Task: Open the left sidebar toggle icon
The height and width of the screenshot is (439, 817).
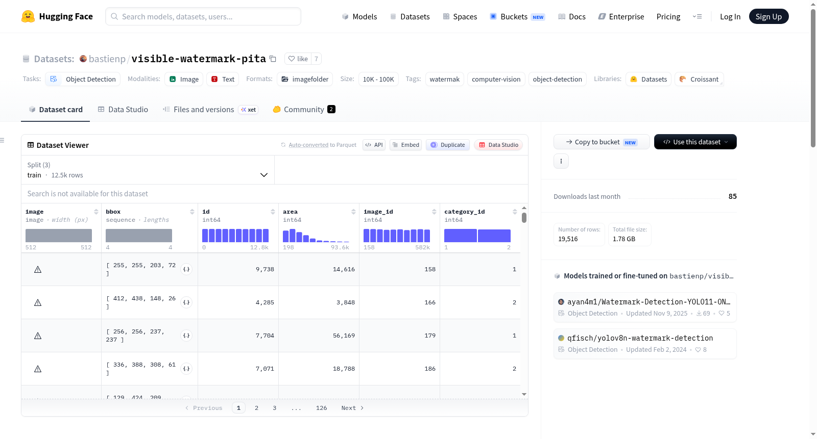Action: pos(2,140)
